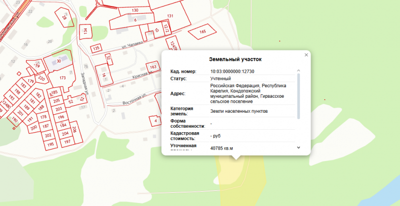Viewport: 400px width, 206px height.
Task: Click the Форма собственности label
Action: click(188, 123)
